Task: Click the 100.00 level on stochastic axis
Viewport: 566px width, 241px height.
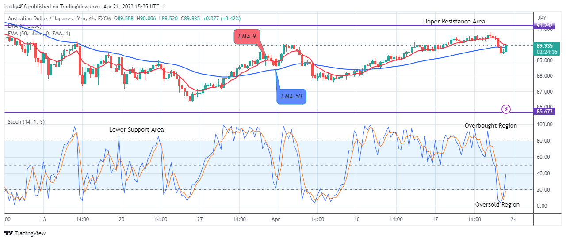Action: [x=544, y=124]
